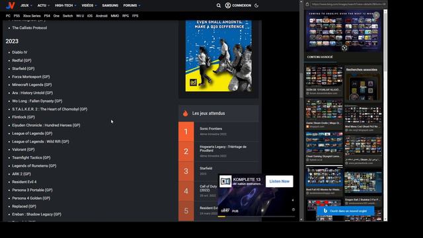This screenshot has width=423, height=238.
Task: Select the PC platform tab
Action: [8, 16]
